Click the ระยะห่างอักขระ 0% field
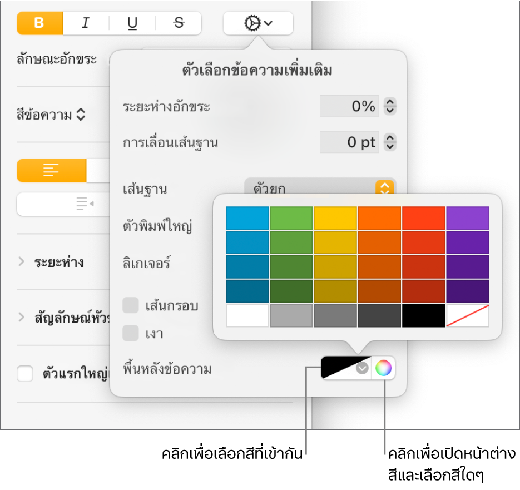The height and width of the screenshot is (490, 520). click(x=349, y=106)
